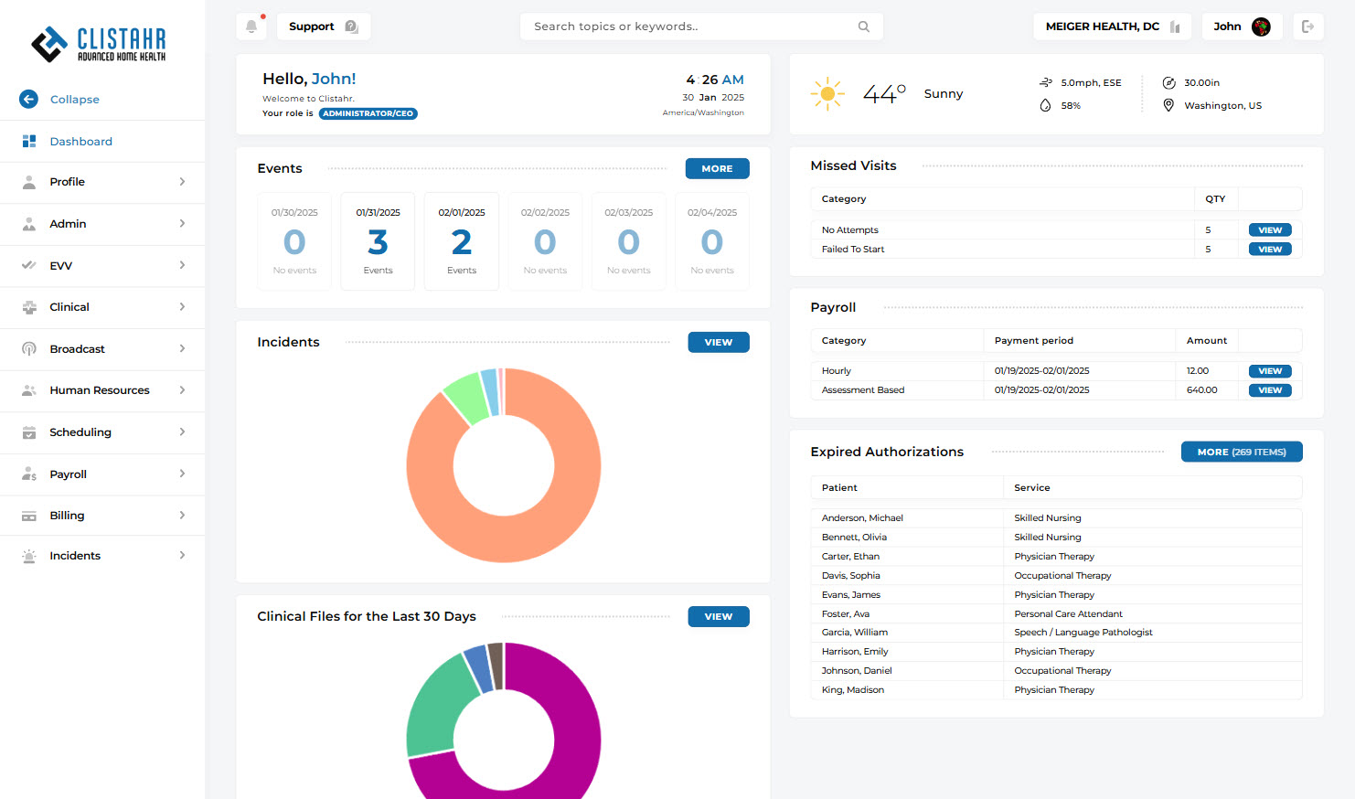1355x799 pixels.
Task: Click John's avatar picture
Action: pyautogui.click(x=1261, y=27)
